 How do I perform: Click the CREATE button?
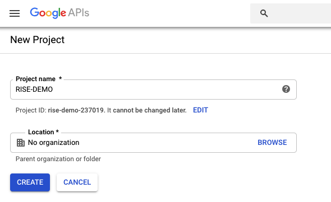tap(30, 182)
